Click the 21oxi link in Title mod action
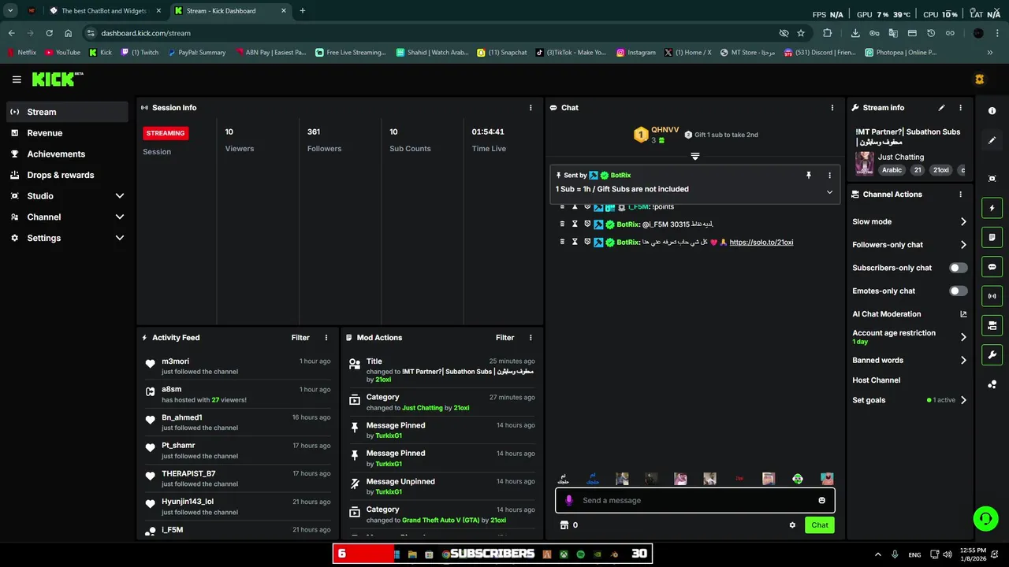Image resolution: width=1009 pixels, height=567 pixels. (383, 380)
